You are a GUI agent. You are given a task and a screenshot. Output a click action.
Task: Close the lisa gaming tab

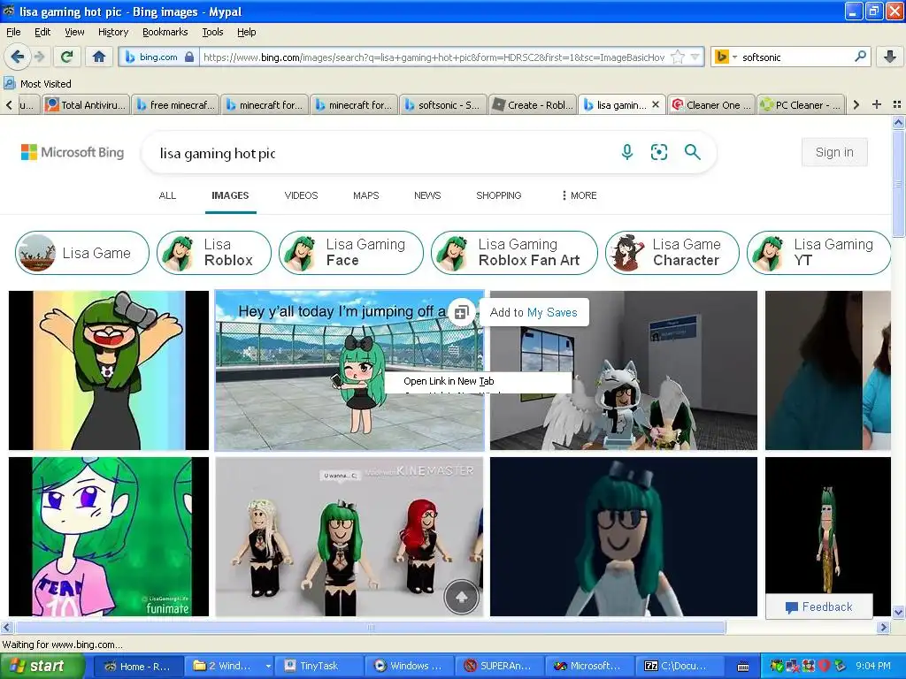coord(656,104)
